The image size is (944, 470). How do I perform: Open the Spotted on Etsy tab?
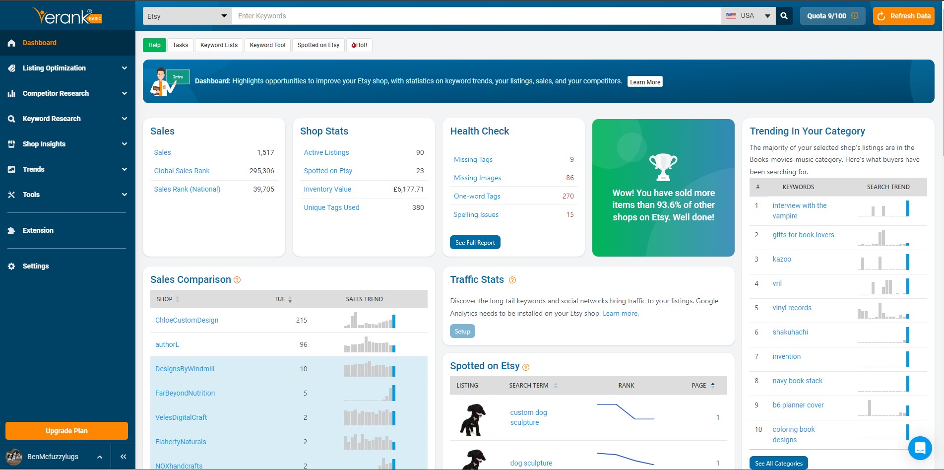coord(318,45)
